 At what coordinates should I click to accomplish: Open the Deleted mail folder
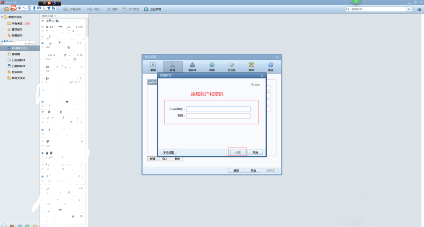pos(16,66)
